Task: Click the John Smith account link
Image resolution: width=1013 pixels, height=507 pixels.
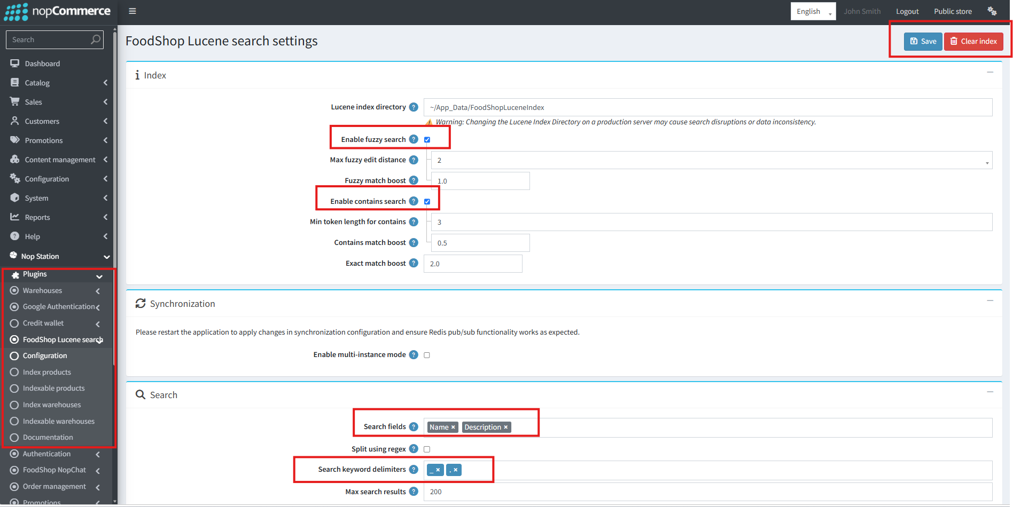Action: click(x=862, y=11)
